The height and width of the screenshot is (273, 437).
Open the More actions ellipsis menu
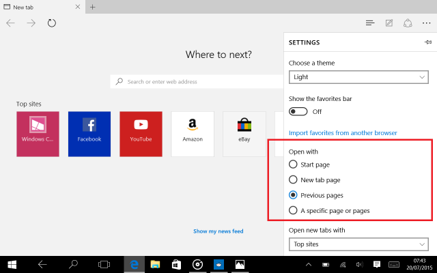pos(427,23)
